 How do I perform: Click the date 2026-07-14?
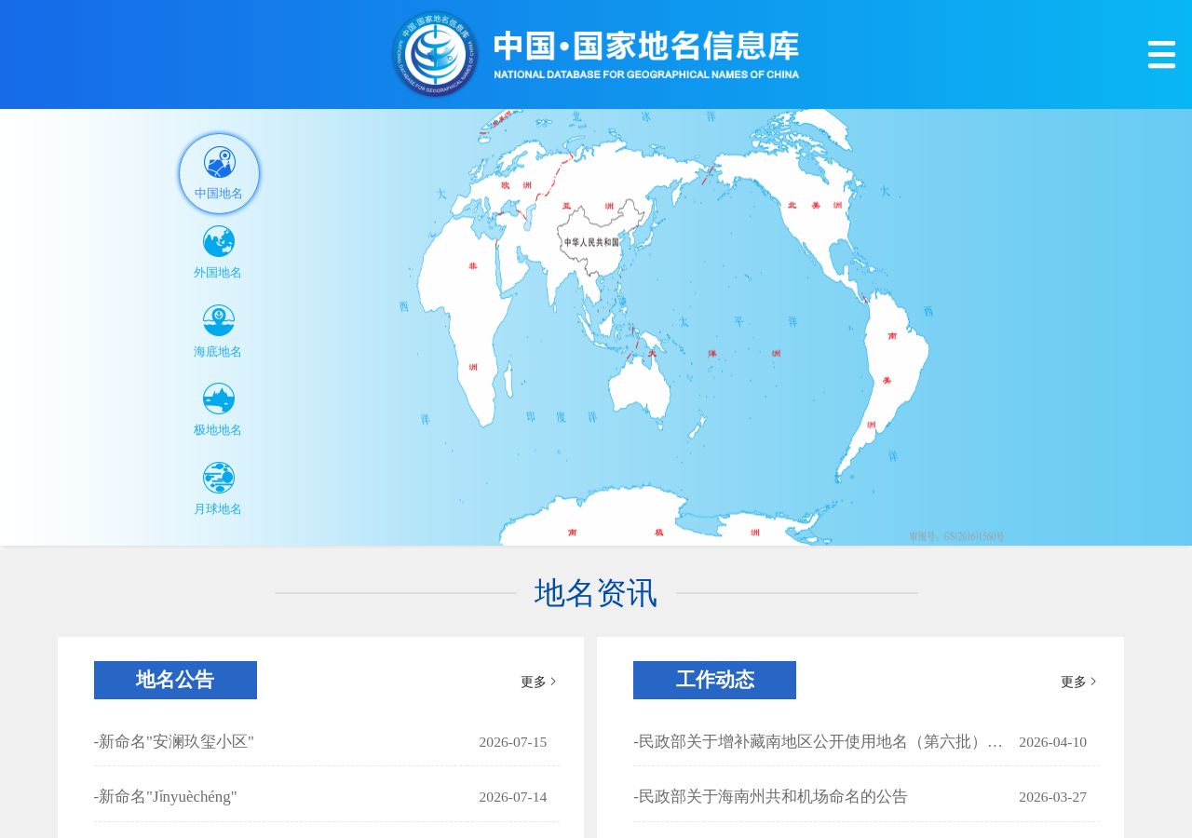coord(513,797)
